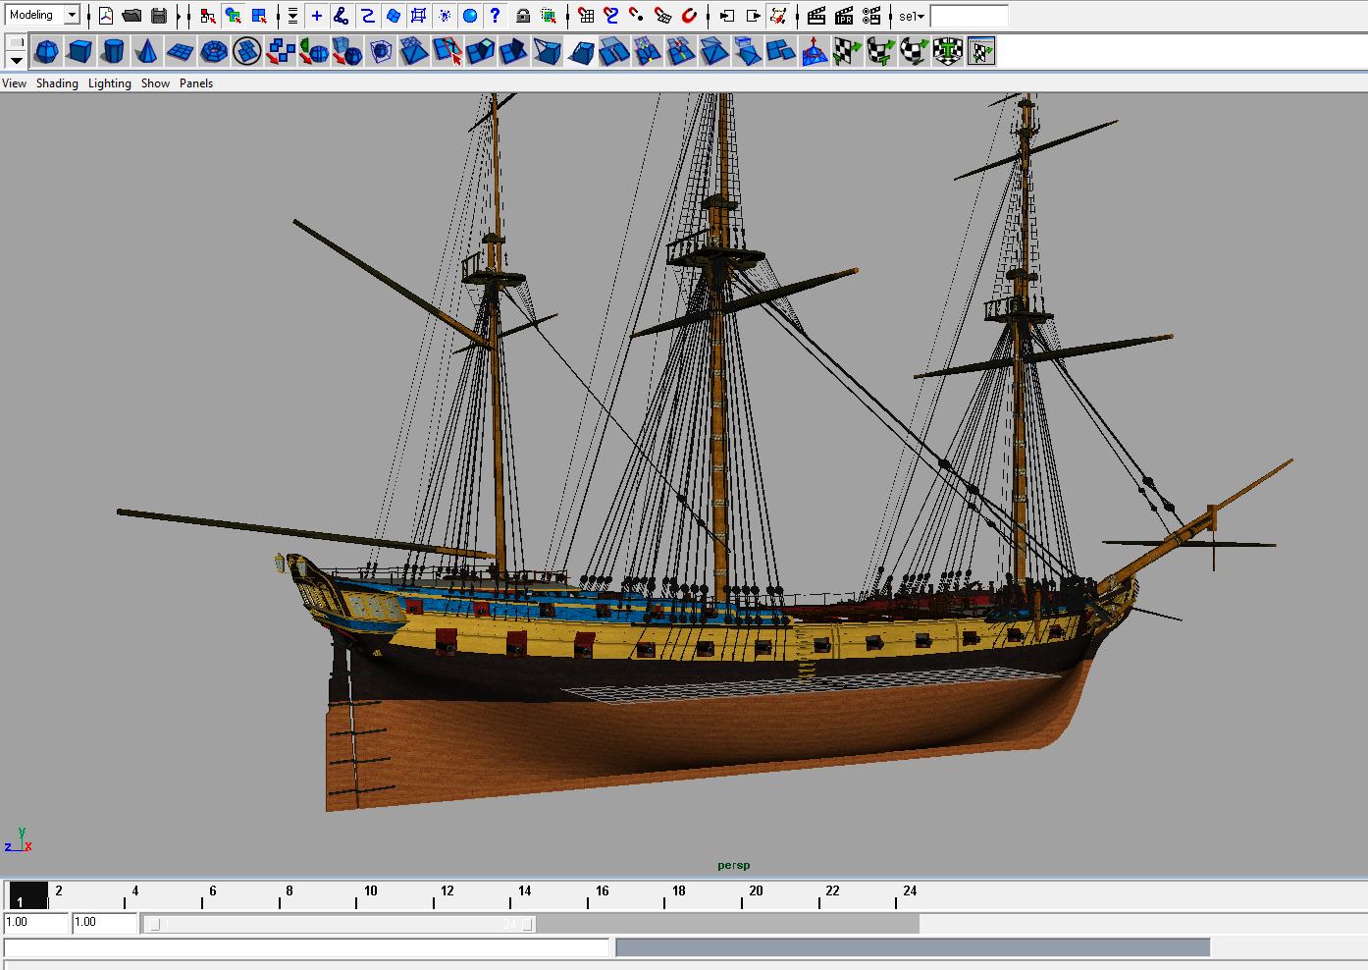Screen dimensions: 1368x970
Task: Create a polygon torus from shelf
Action: [213, 51]
